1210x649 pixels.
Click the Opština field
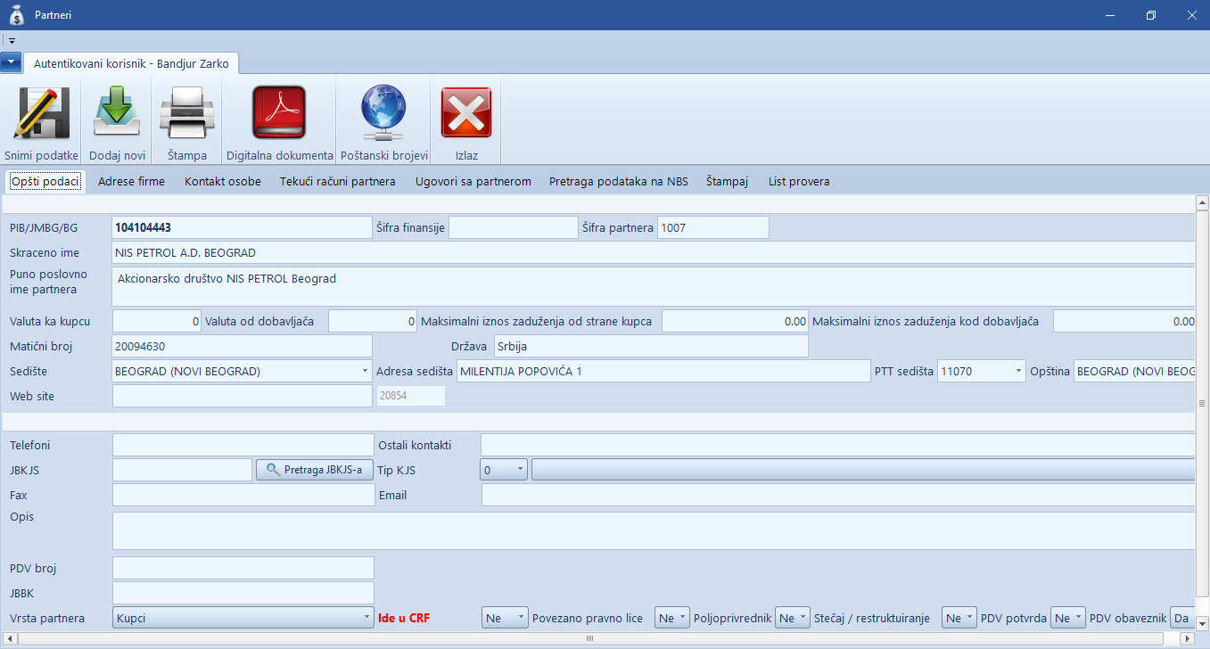(1134, 371)
